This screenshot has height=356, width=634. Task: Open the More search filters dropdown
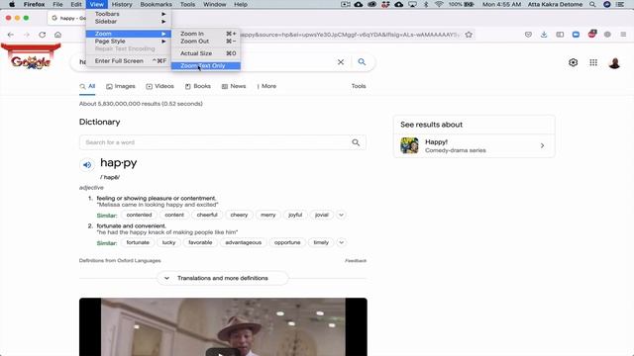click(x=266, y=86)
